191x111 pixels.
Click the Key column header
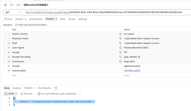click(14, 29)
